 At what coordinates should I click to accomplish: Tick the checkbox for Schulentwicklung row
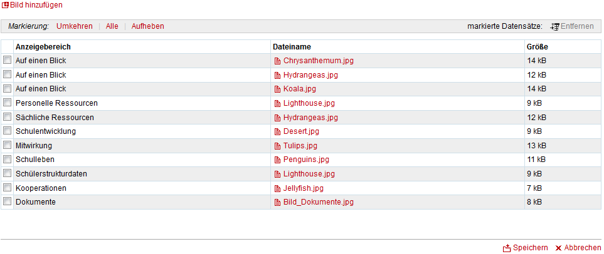(x=8, y=131)
